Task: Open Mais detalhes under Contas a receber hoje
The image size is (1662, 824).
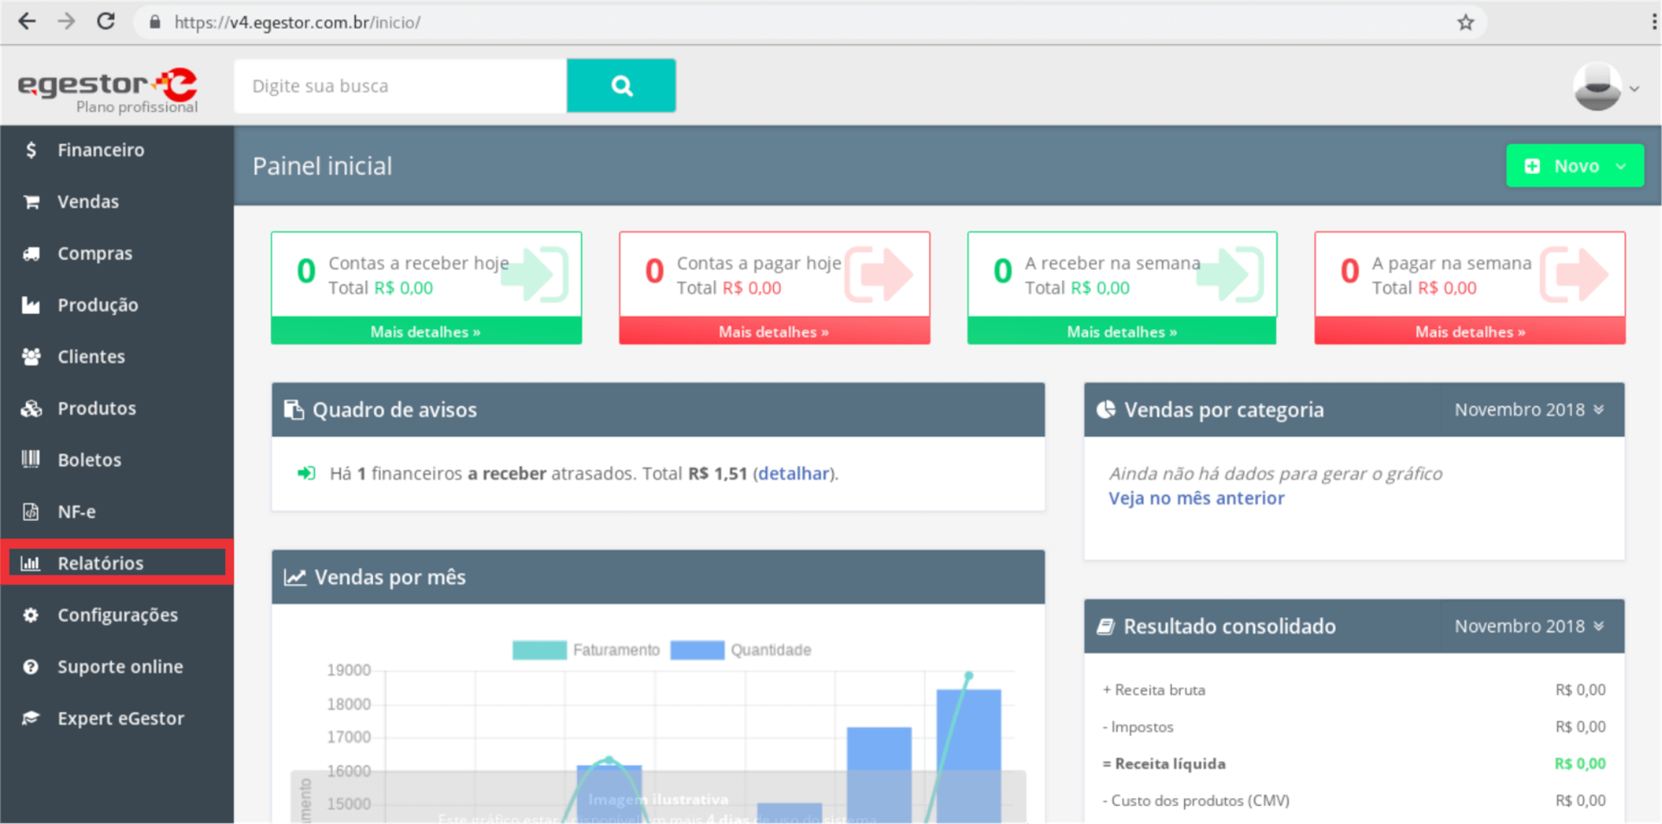Action: (x=426, y=332)
